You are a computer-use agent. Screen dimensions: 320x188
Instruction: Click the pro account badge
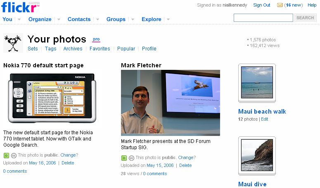[96, 39]
